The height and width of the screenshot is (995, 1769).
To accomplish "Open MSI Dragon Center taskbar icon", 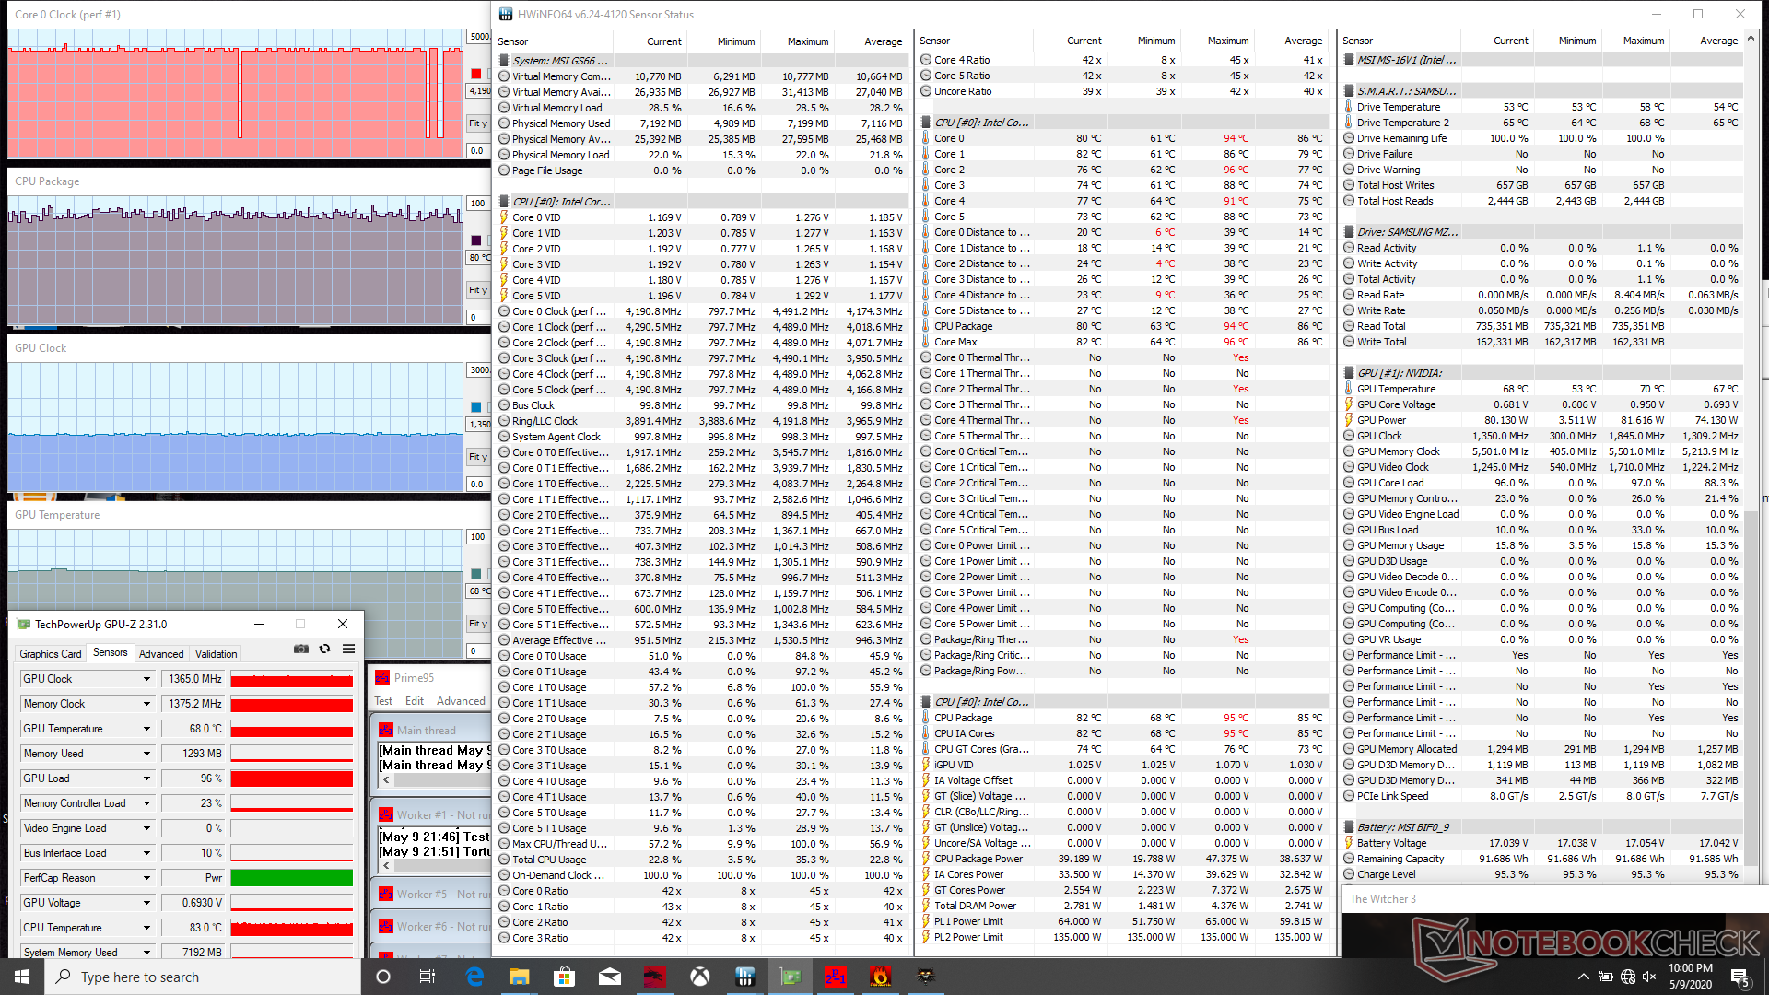I will pos(655,977).
